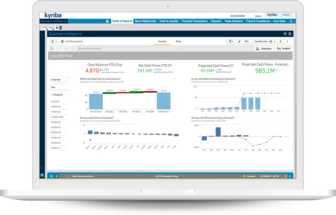Refresh the task status bar
The width and height of the screenshot is (336, 215).
(57, 176)
